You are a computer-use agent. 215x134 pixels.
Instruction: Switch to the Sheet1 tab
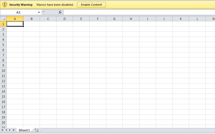24,130
